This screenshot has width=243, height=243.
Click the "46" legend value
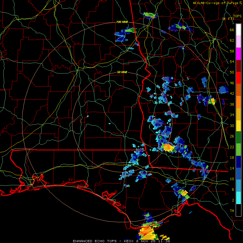point(232,83)
